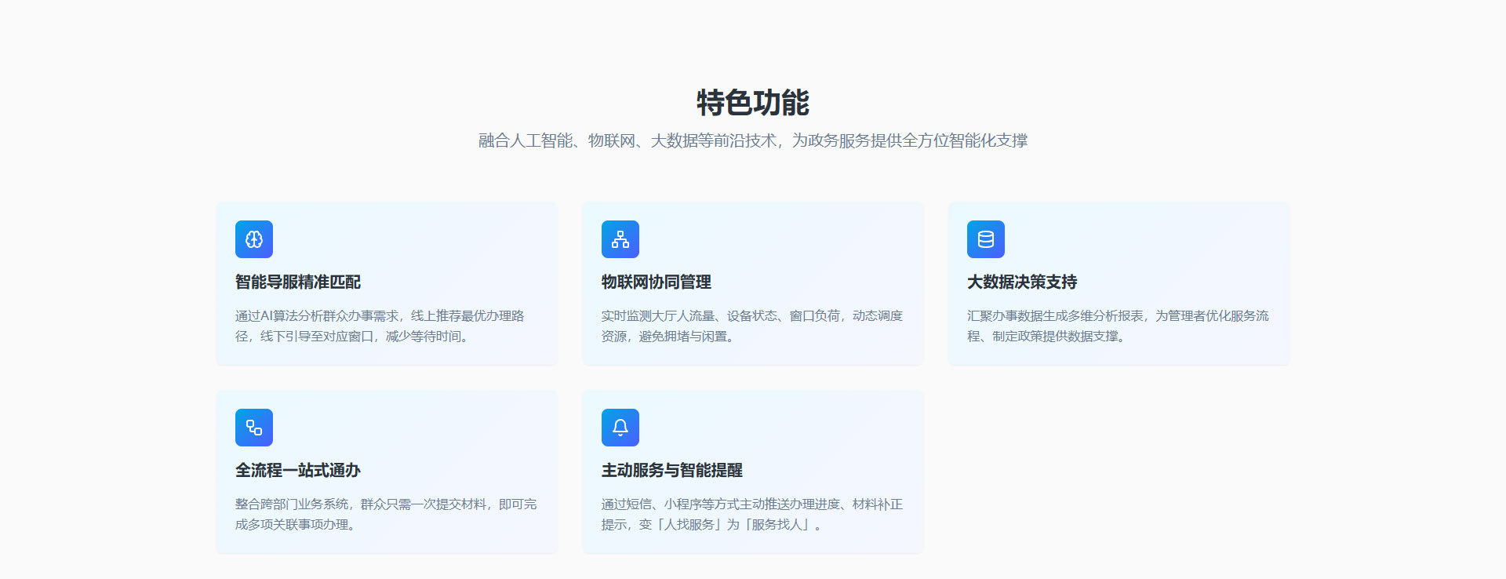Viewport: 1506px width, 579px height.
Task: Click the description about 通过短信、小程序主动推送
Action: coord(751,504)
